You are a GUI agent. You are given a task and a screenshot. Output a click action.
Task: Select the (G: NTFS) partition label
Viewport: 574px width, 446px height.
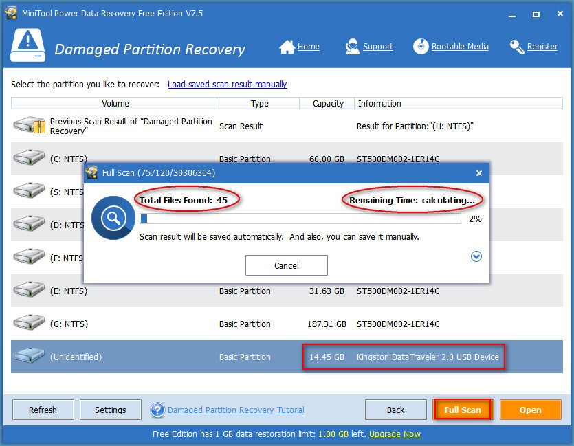click(69, 324)
